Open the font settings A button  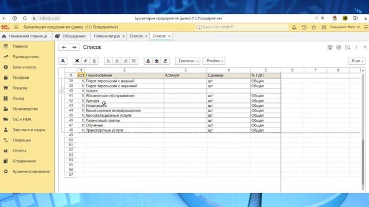63,61
